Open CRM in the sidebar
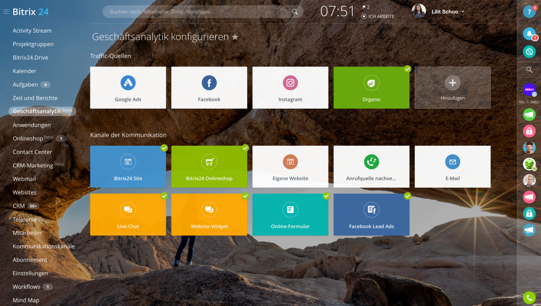The image size is (541, 306). pos(18,206)
